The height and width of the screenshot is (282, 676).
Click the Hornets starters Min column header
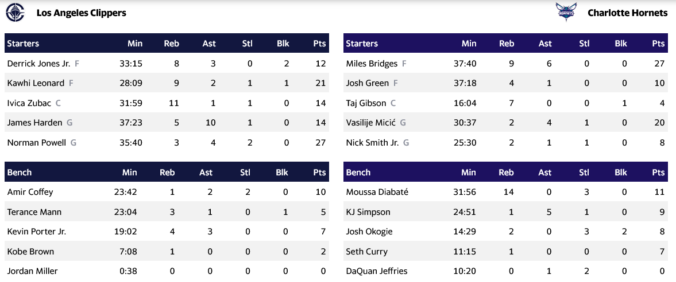click(469, 44)
